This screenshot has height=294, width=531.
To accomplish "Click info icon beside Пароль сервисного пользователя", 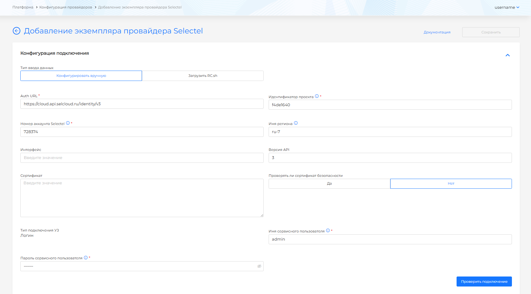I will pyautogui.click(x=86, y=258).
